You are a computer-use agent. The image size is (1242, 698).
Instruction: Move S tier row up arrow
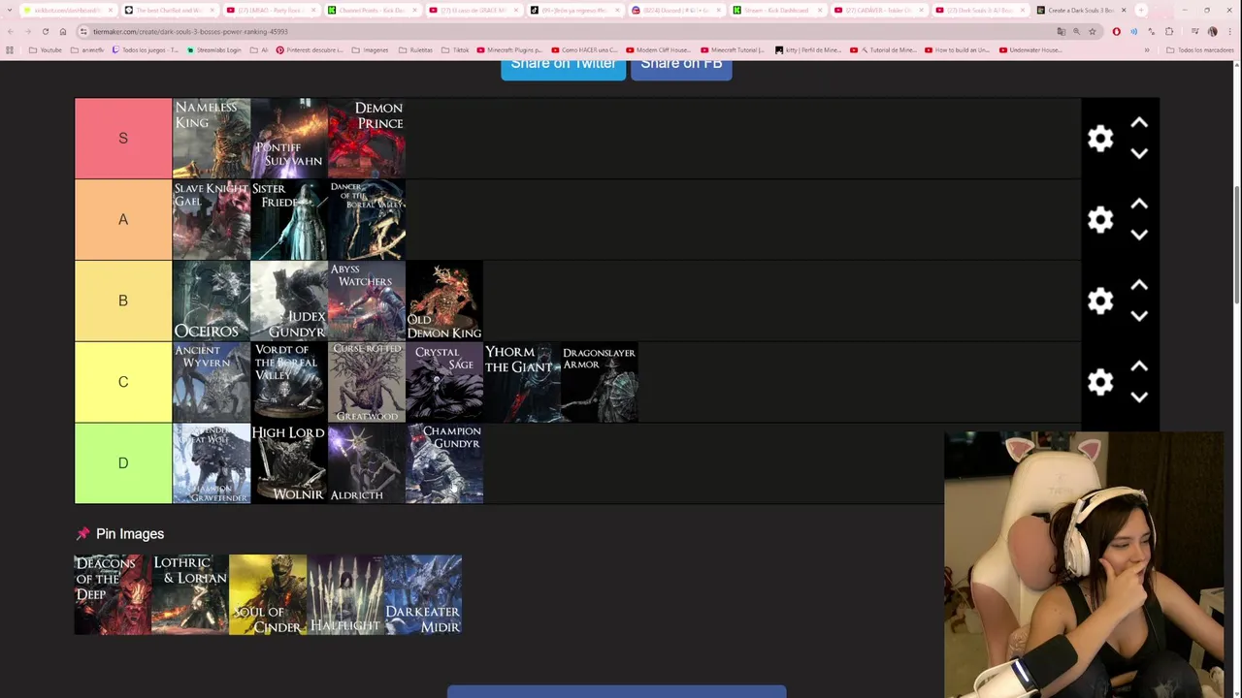1139,123
